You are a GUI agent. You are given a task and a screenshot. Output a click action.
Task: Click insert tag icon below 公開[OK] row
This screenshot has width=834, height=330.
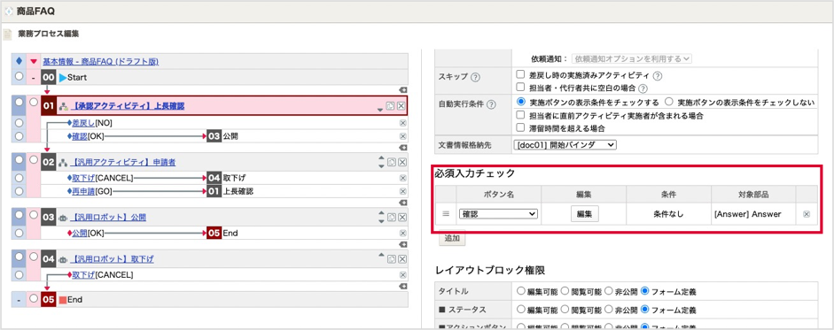[402, 244]
